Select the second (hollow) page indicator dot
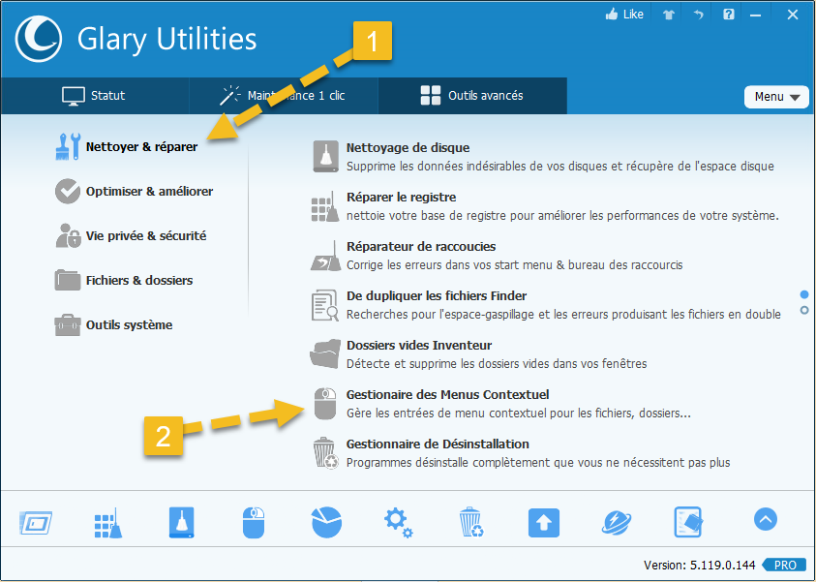This screenshot has height=582, width=816. (804, 310)
